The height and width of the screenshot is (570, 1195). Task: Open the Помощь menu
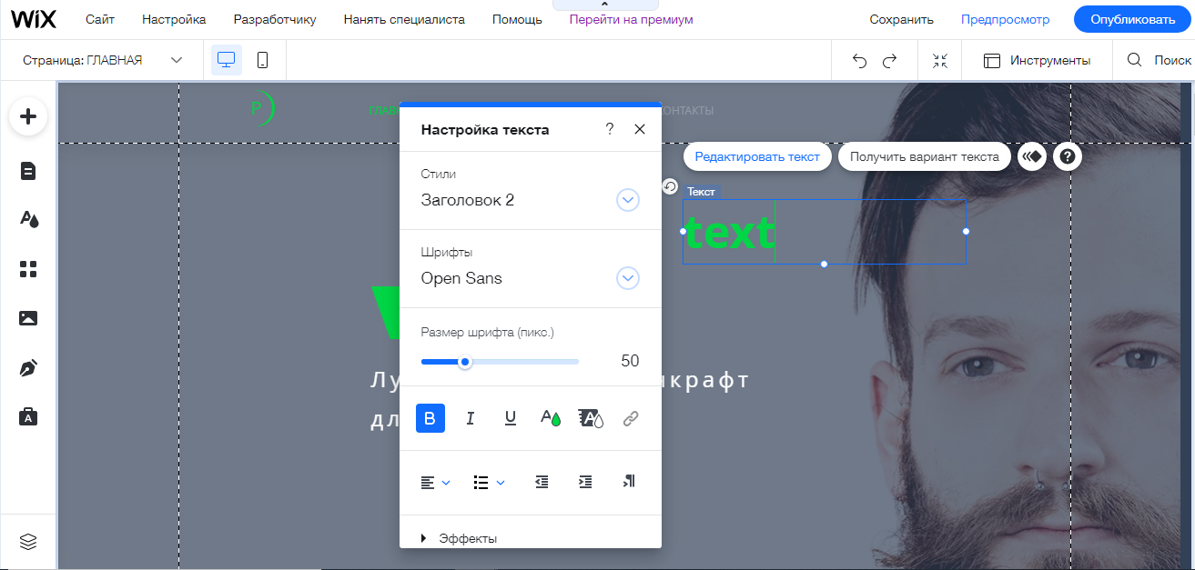(517, 19)
